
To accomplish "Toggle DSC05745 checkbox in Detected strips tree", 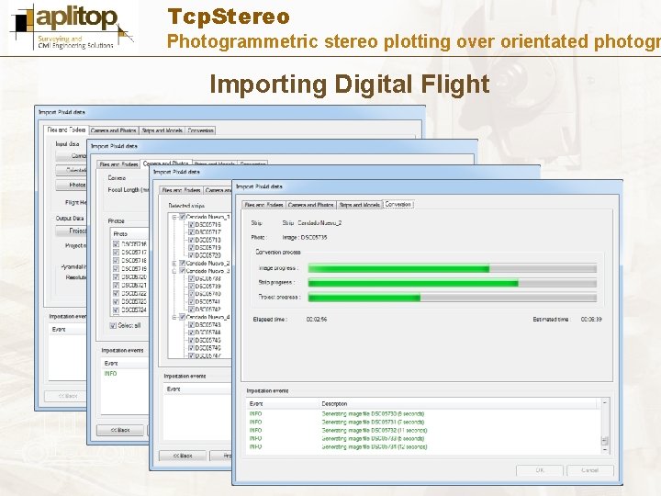I will pos(191,341).
